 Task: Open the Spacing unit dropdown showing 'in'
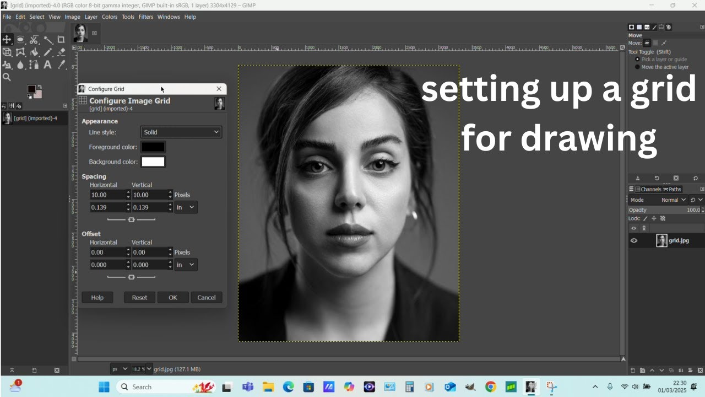tap(186, 207)
